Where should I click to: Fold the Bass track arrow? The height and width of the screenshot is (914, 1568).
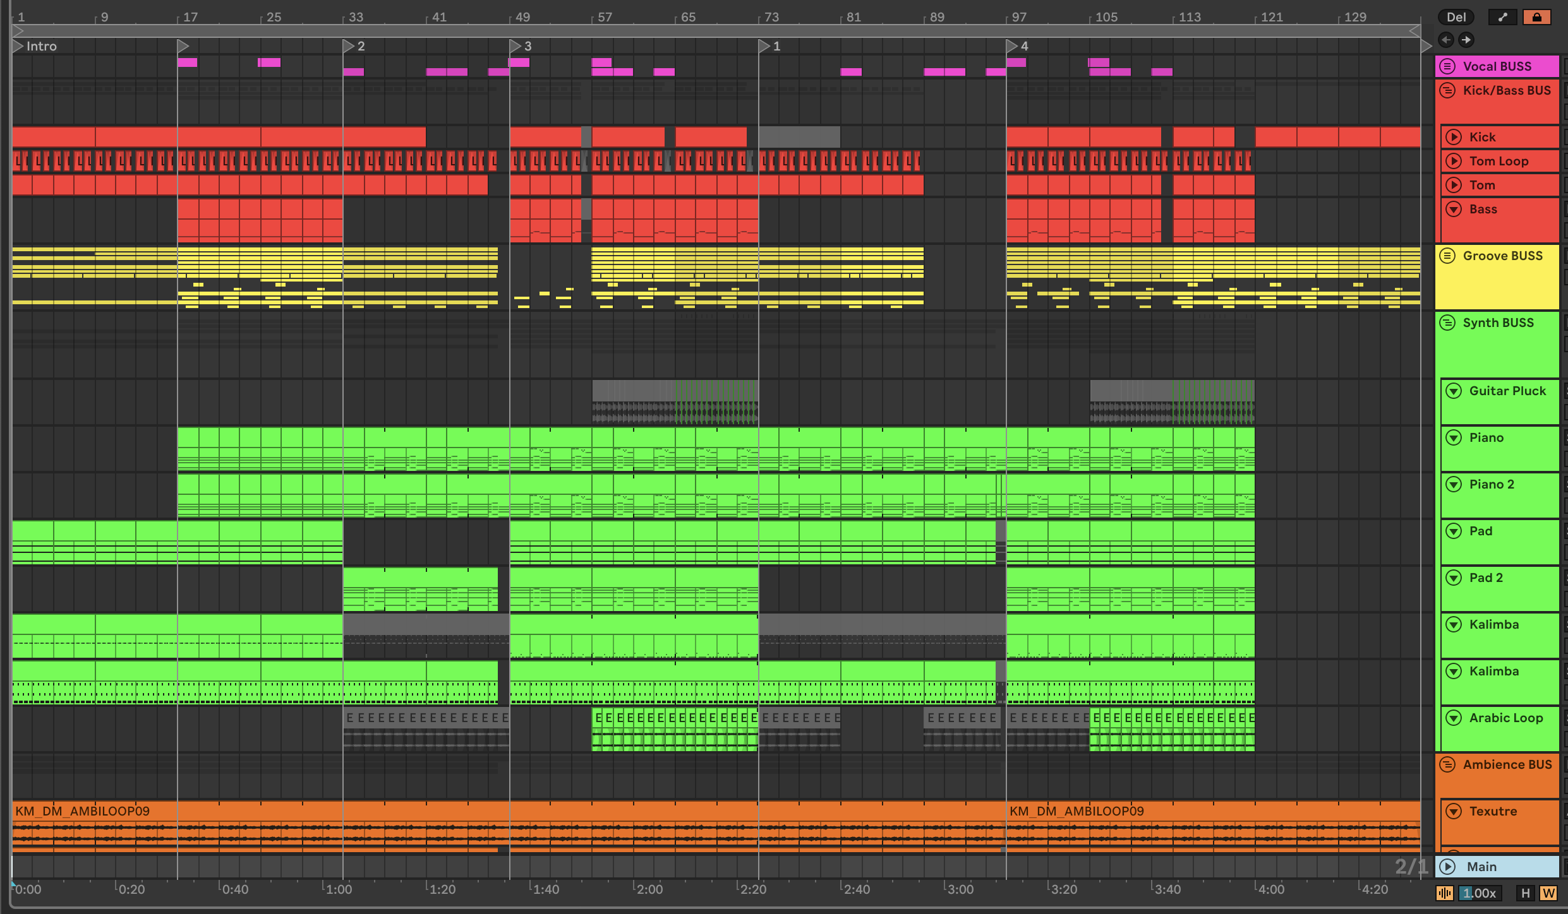pyautogui.click(x=1454, y=209)
